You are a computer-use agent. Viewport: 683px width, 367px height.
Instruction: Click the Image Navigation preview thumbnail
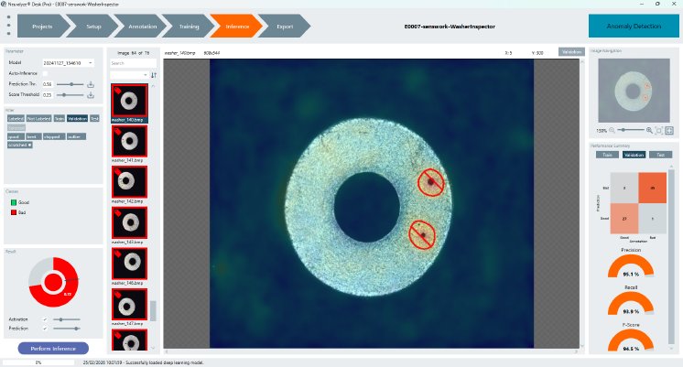[634, 91]
